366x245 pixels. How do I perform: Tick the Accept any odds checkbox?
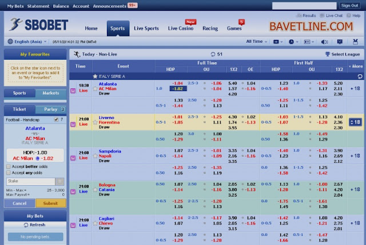pyautogui.click(x=9, y=173)
